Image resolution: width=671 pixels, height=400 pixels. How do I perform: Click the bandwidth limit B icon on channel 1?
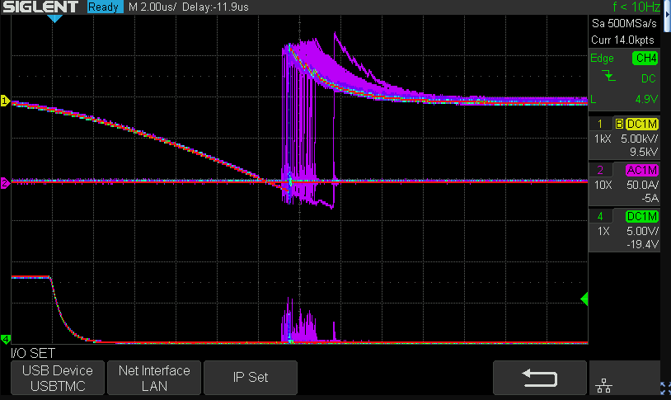tap(619, 124)
